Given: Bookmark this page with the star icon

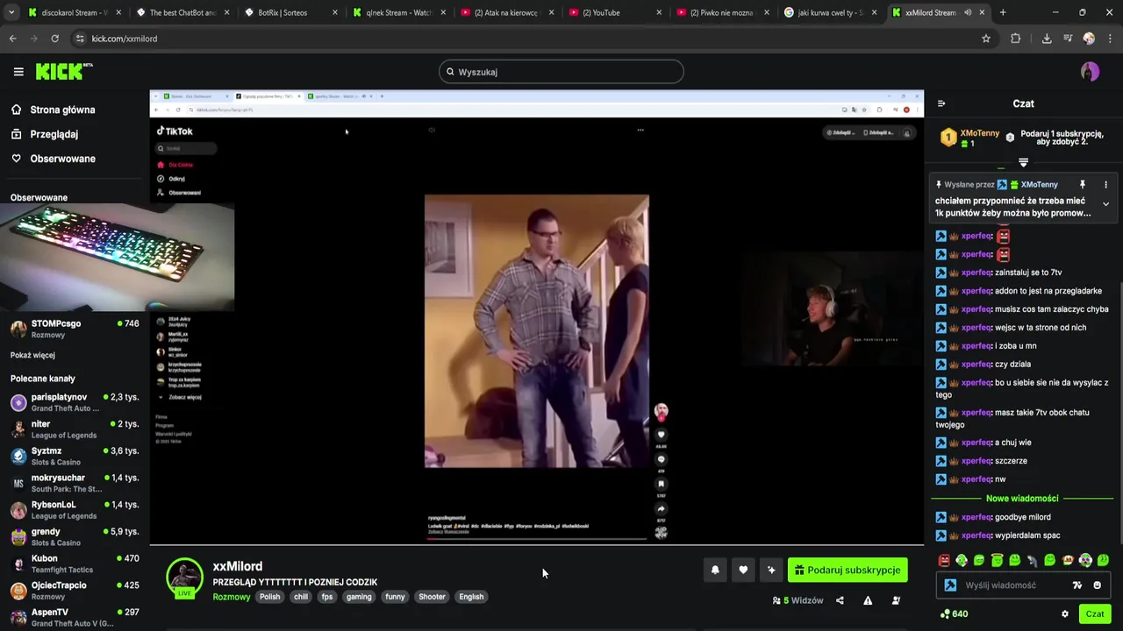Looking at the screenshot, I should [x=986, y=39].
